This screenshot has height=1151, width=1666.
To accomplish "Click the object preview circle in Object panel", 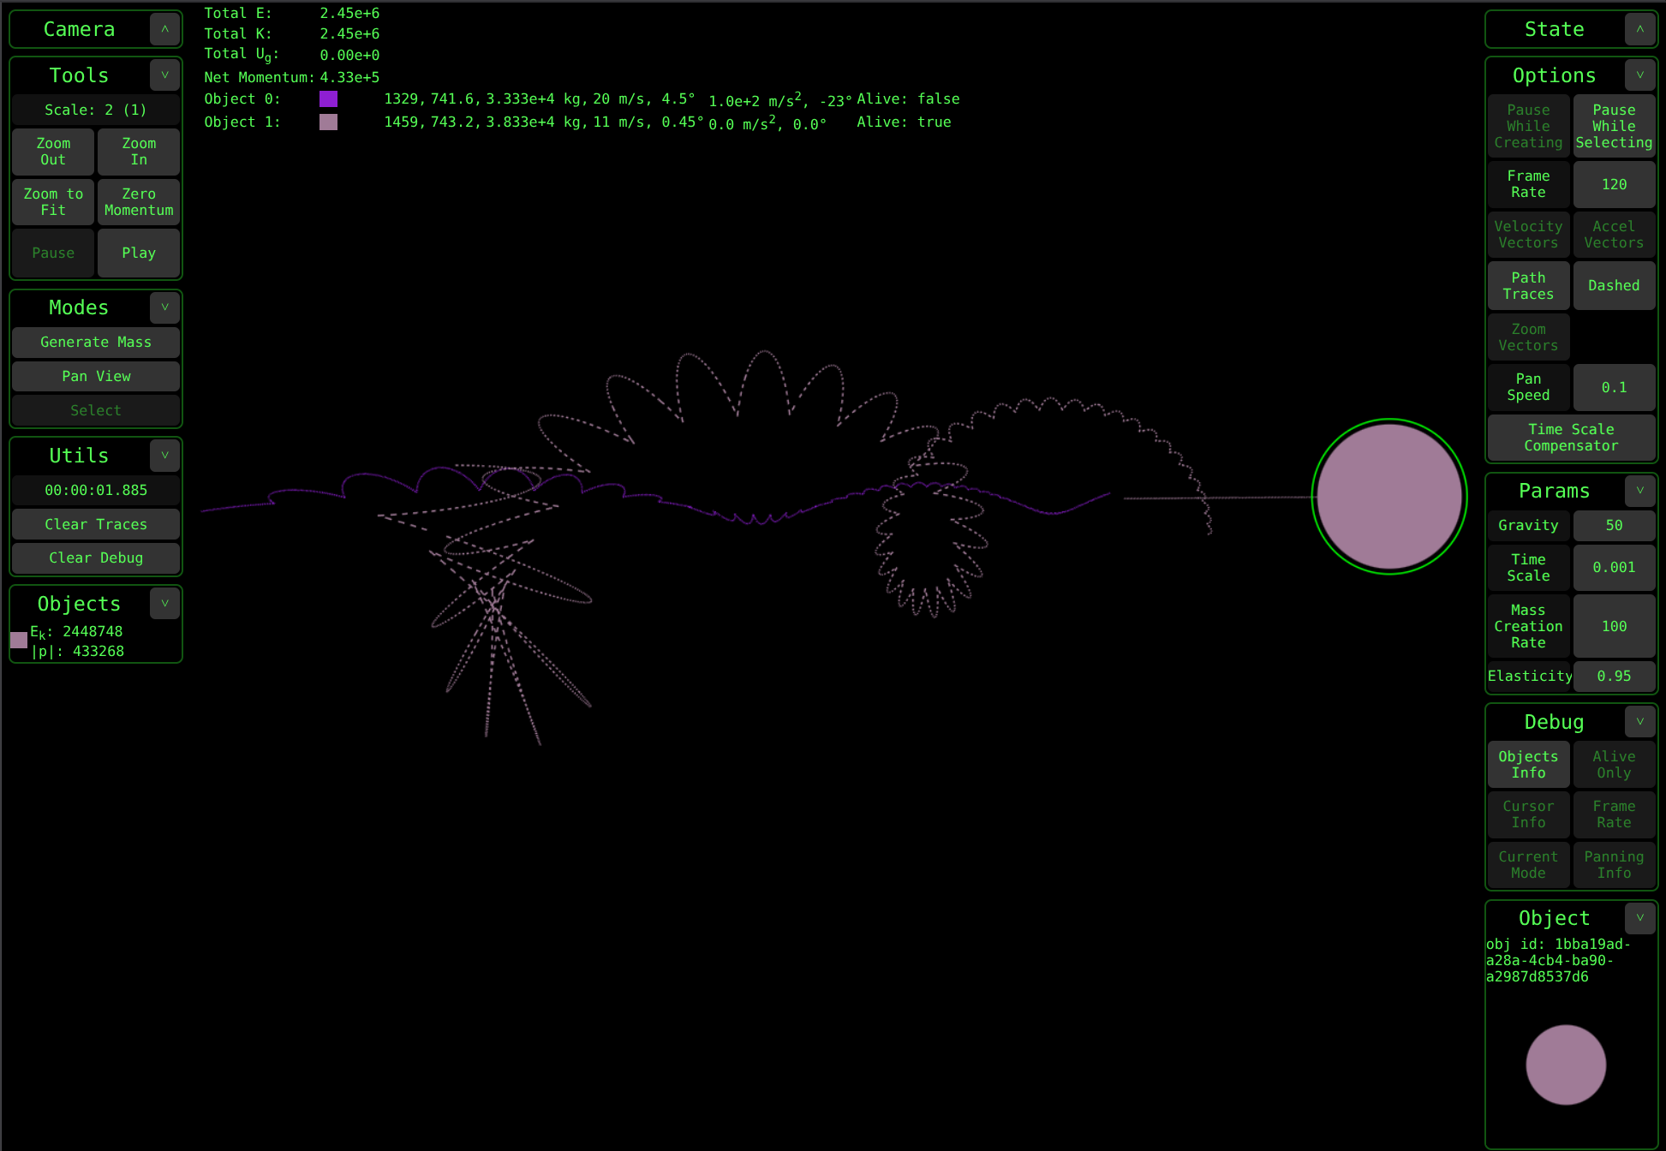I will click(1566, 1065).
